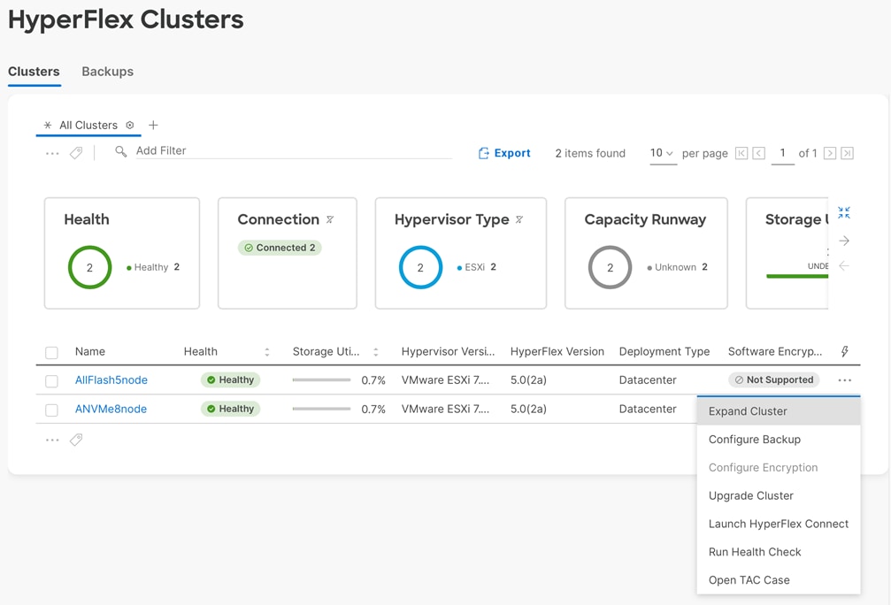Click ANVMe8node storage utilization bar

(321, 409)
